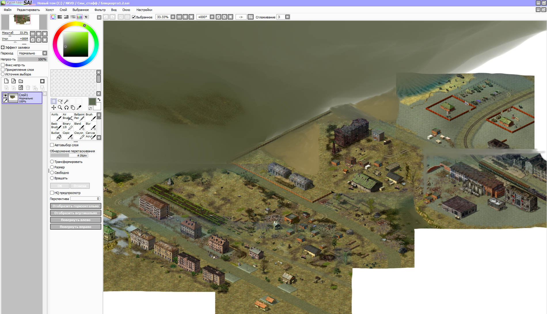Select the Rotate canvas tool

(x=67, y=108)
